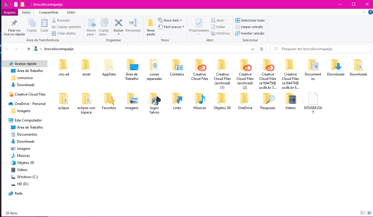Open the Arquivo menu tab

click(10, 12)
